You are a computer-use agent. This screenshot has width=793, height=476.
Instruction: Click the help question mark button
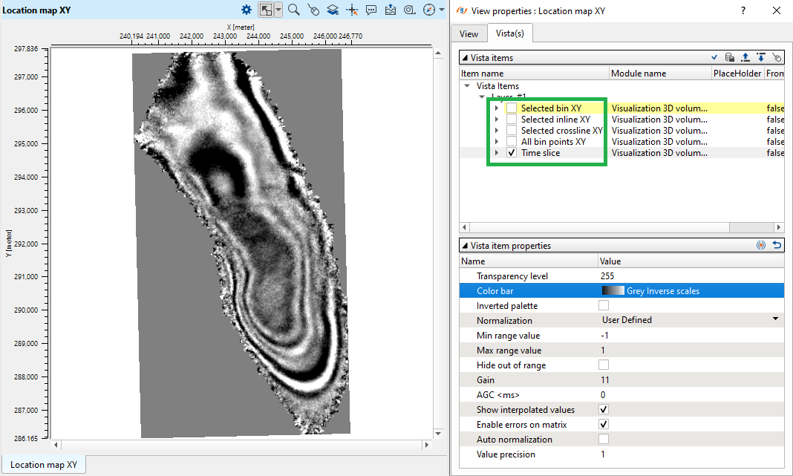744,11
